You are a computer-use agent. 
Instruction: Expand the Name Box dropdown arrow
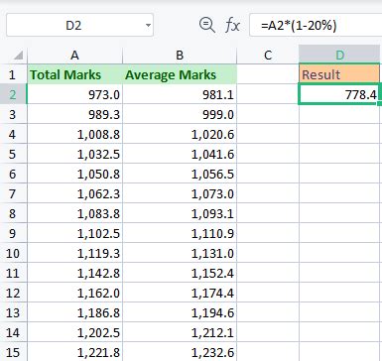[148, 25]
